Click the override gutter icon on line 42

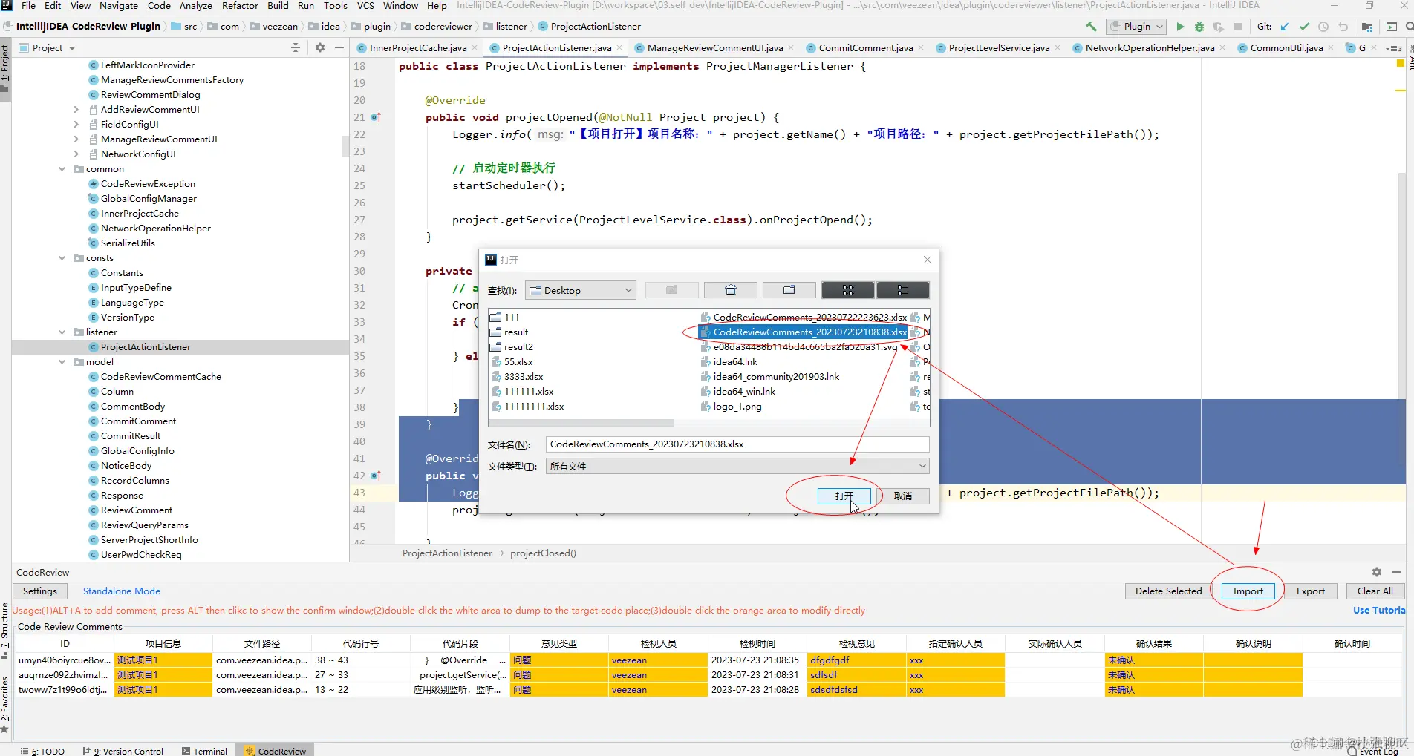[x=376, y=476]
